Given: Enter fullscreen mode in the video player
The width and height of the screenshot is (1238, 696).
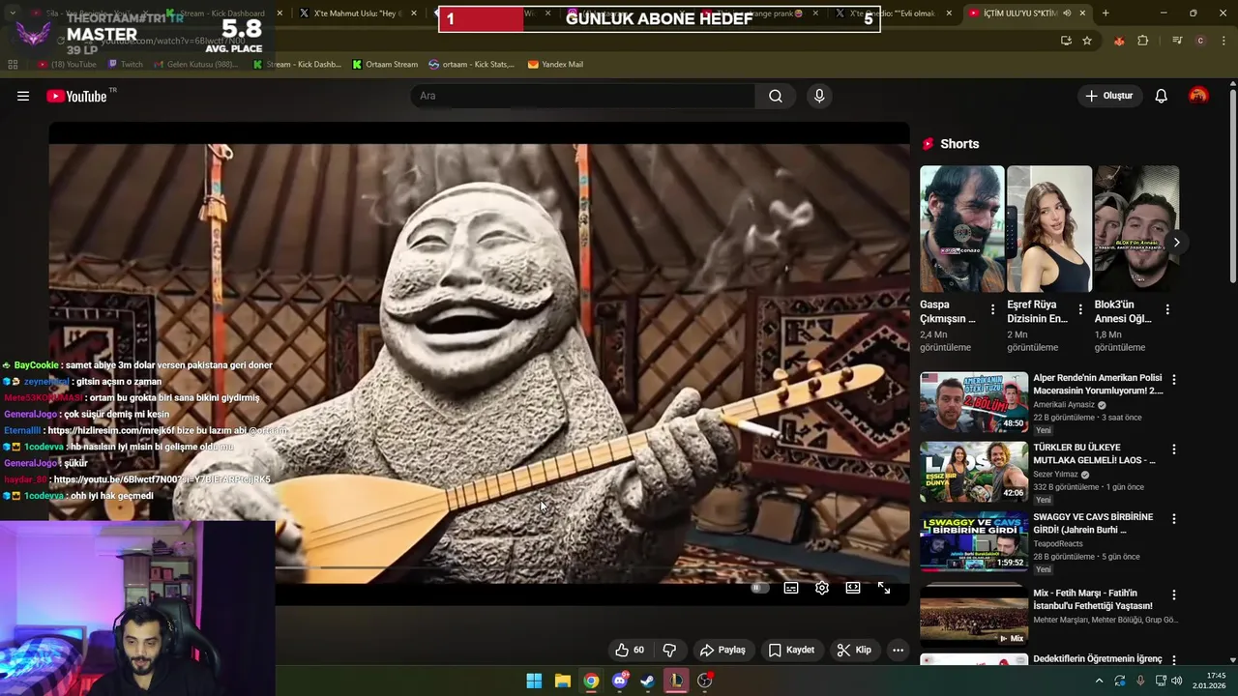Looking at the screenshot, I should [x=884, y=588].
